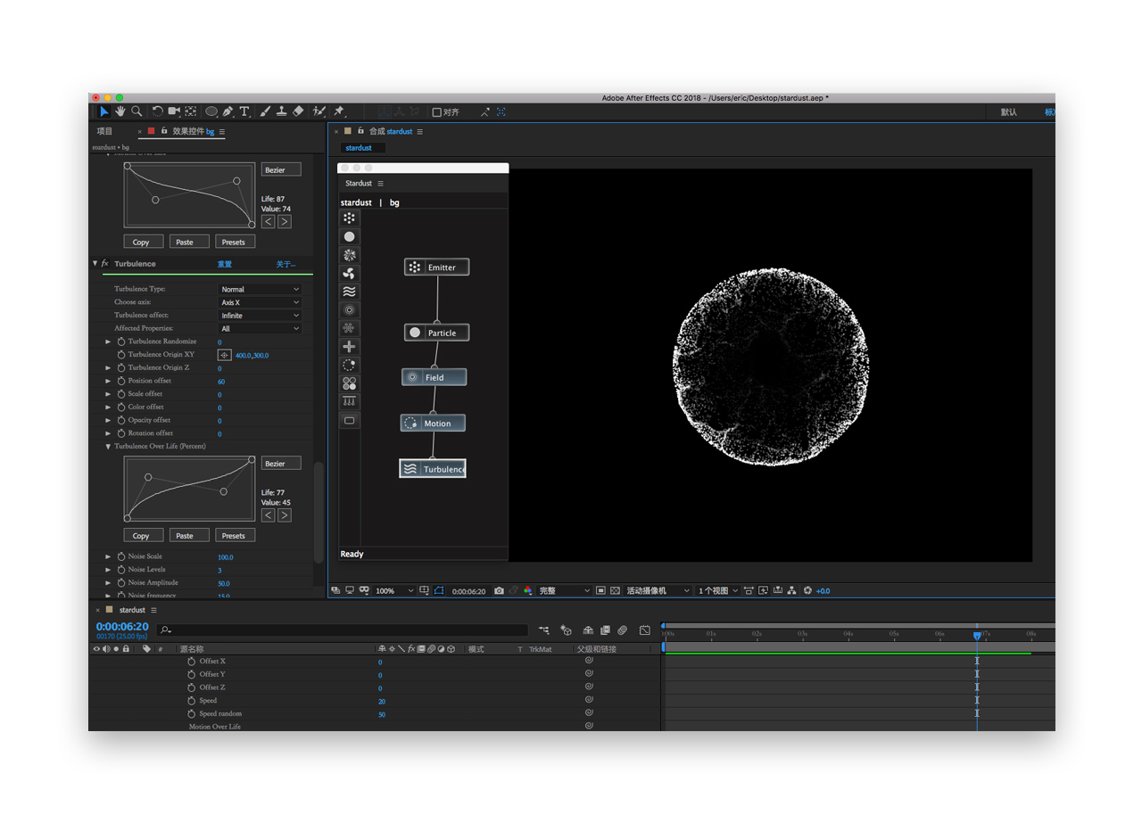Focus the timeline layer search field
The height and width of the screenshot is (823, 1142).
tap(343, 630)
